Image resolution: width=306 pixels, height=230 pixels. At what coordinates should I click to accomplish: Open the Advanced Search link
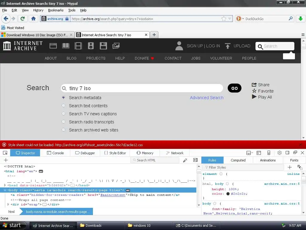click(207, 98)
